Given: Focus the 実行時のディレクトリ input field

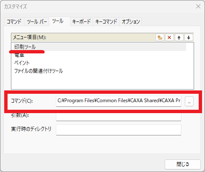Looking at the screenshot, I should [x=118, y=130].
